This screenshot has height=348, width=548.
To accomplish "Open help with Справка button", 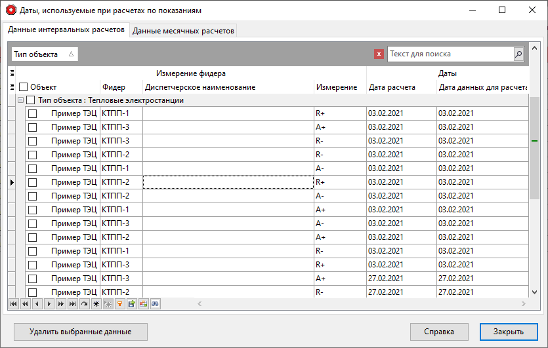I will pos(439,332).
